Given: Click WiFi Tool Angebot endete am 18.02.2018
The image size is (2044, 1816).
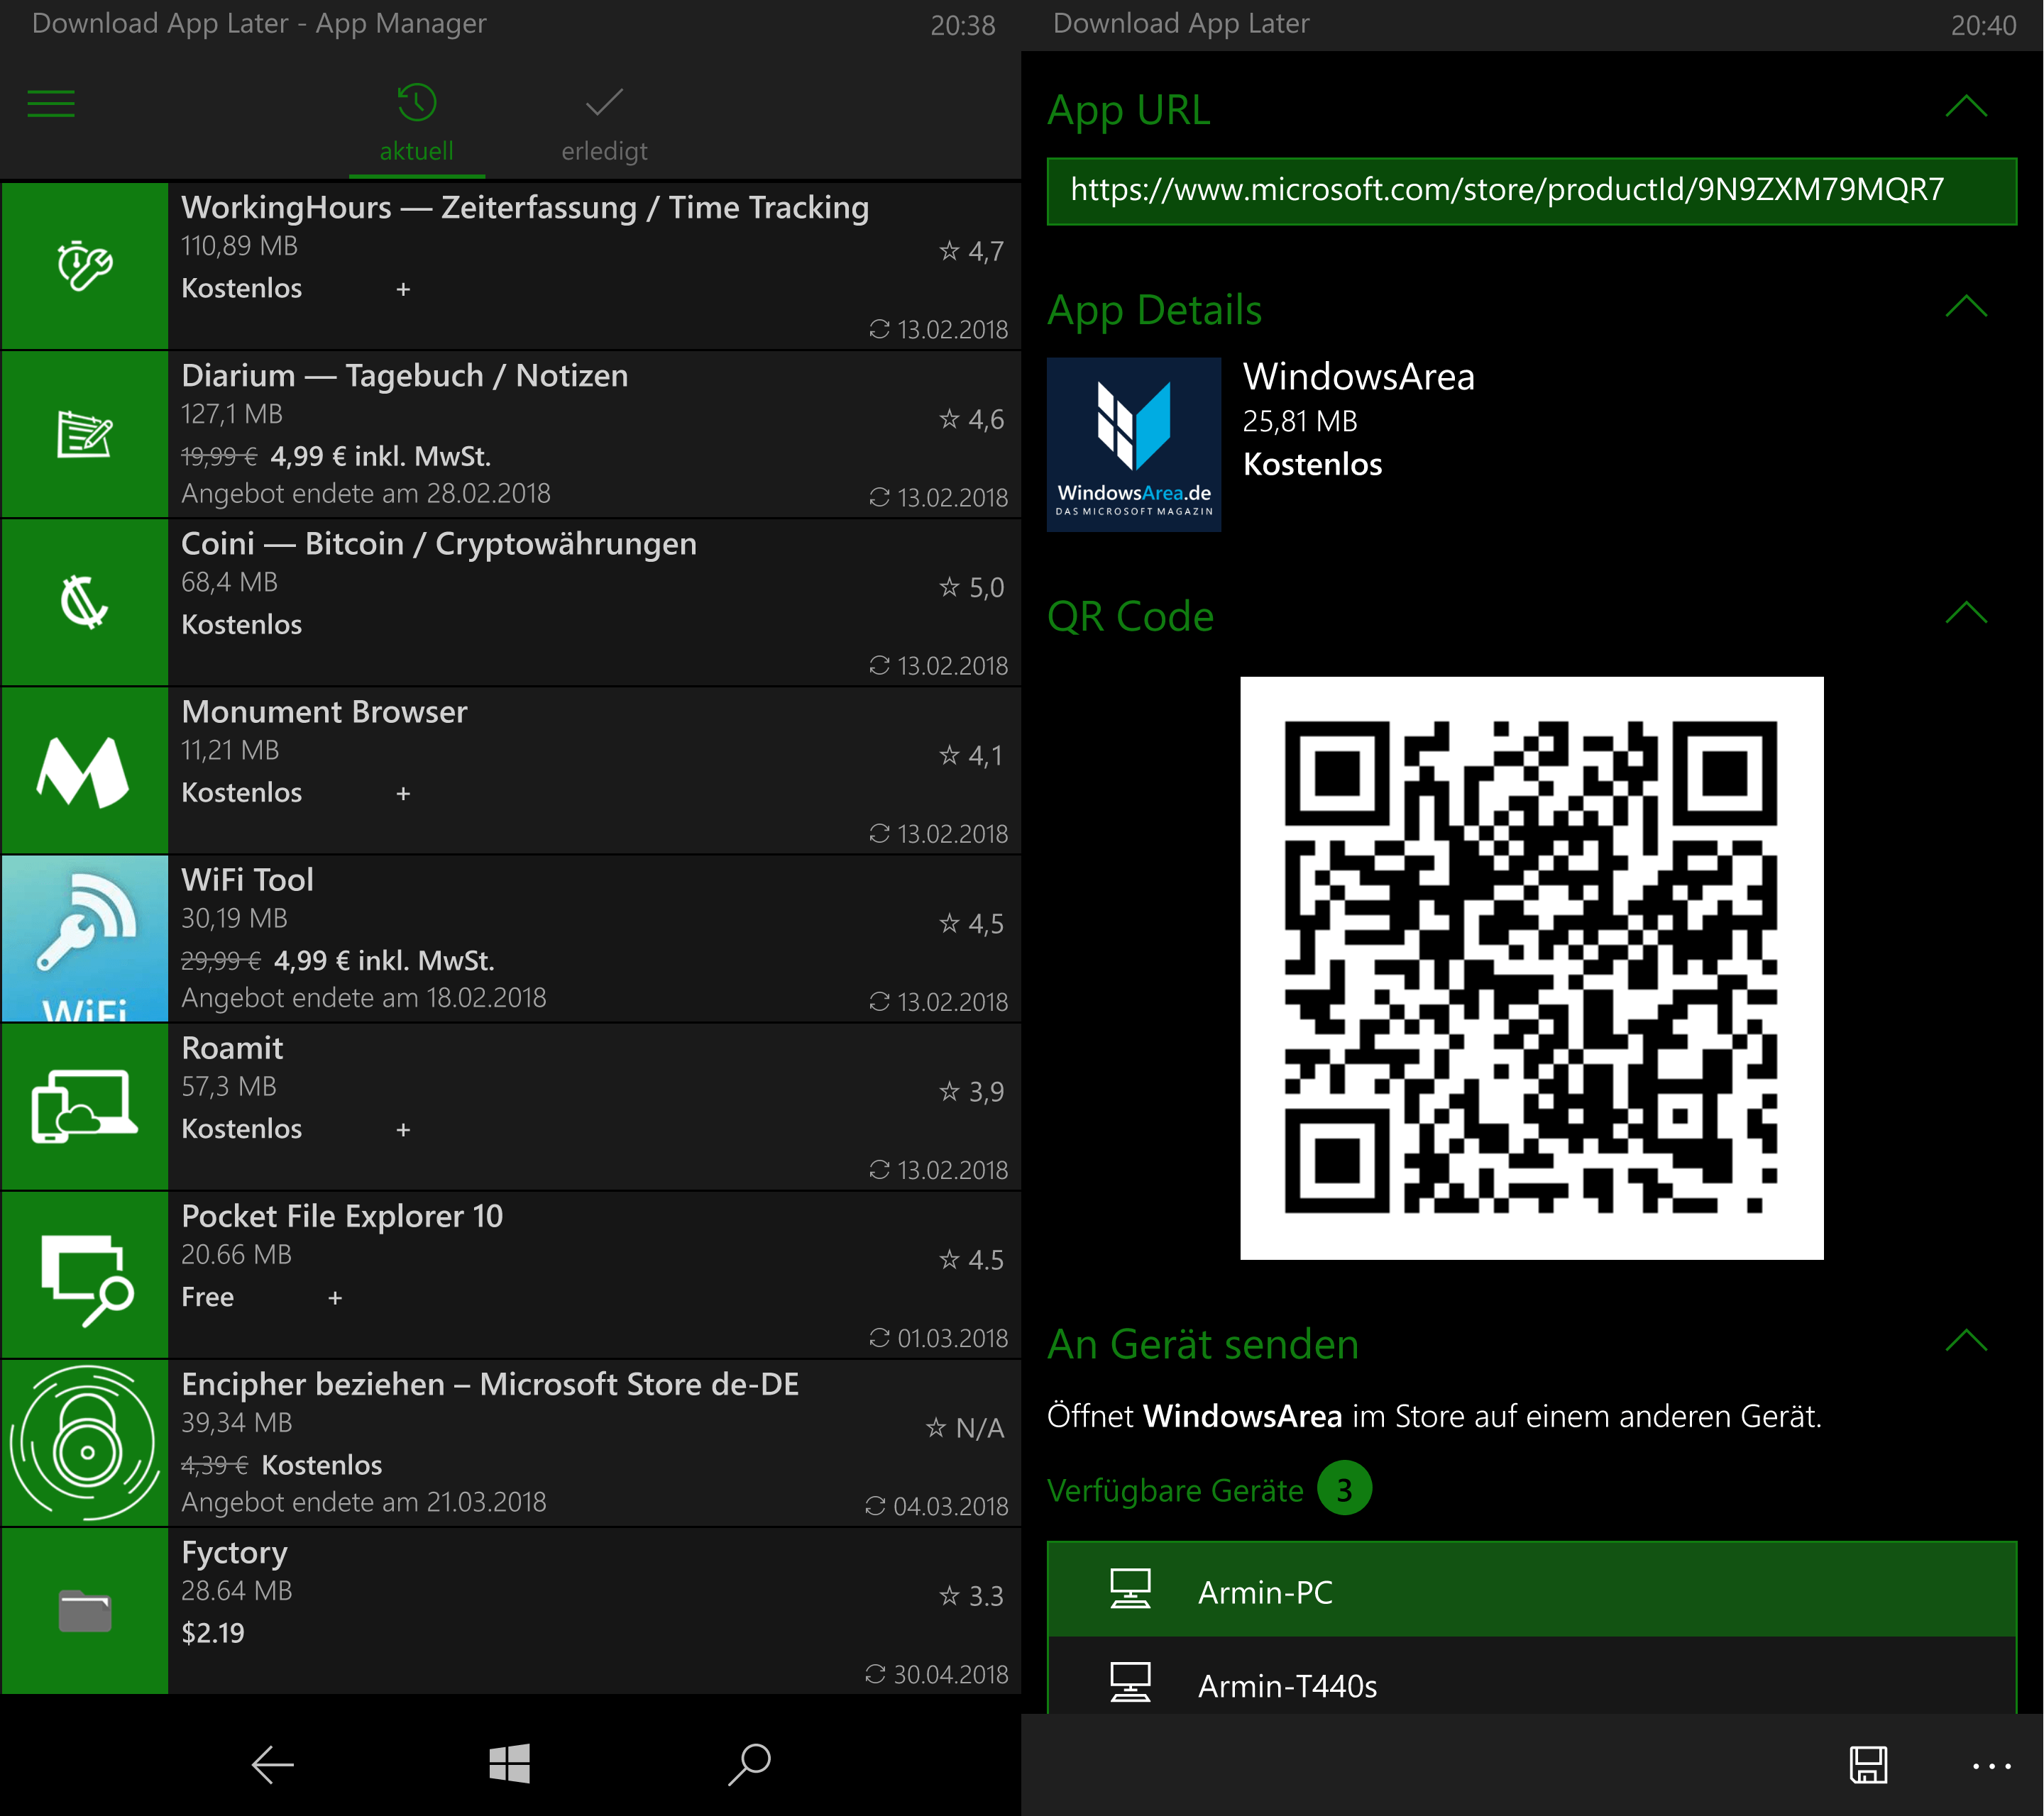Looking at the screenshot, I should 364,999.
